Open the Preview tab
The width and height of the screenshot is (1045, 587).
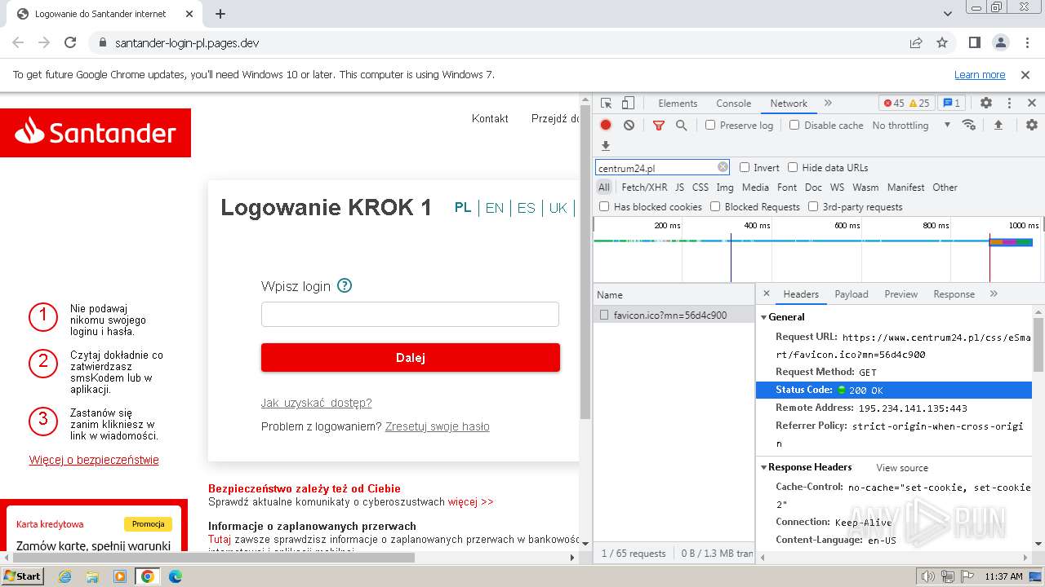point(900,294)
